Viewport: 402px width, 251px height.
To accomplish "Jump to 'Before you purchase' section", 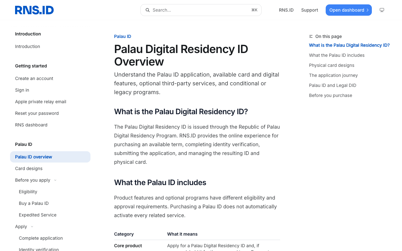I will 330,95.
